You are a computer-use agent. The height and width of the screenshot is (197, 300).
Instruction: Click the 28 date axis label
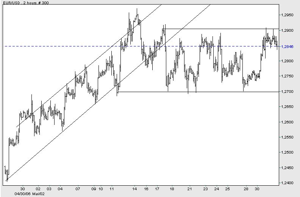tap(246, 189)
